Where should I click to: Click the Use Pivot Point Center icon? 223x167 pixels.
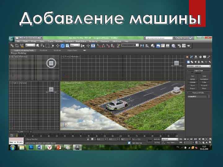(83, 45)
